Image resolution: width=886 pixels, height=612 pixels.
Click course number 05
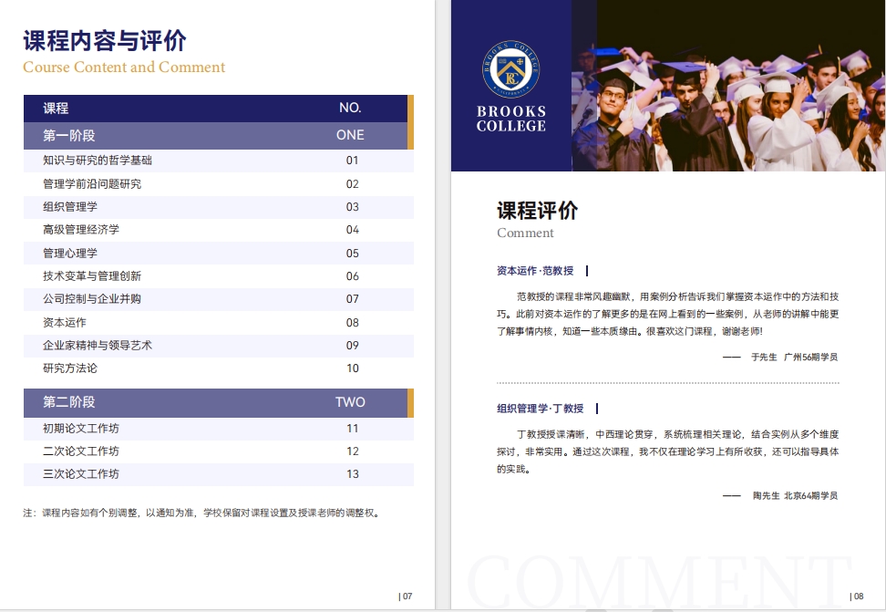352,254
